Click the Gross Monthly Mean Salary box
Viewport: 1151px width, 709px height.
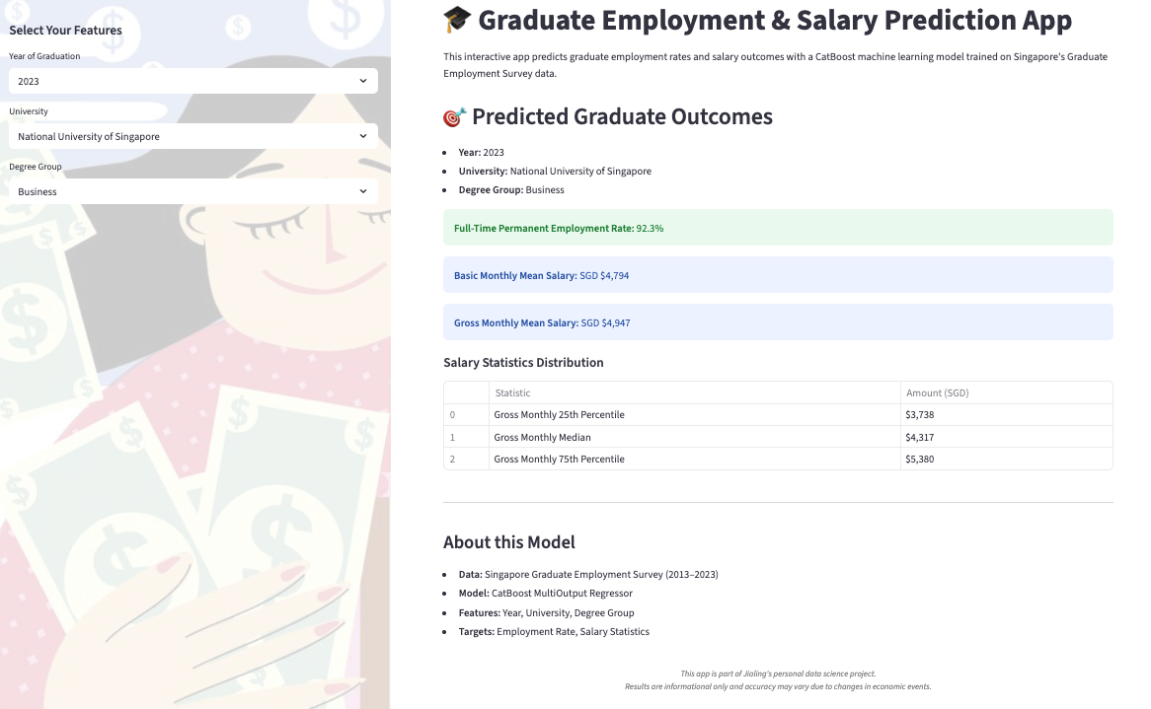pos(778,322)
